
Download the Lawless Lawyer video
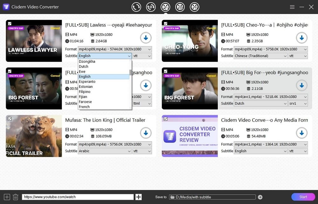(x=146, y=38)
